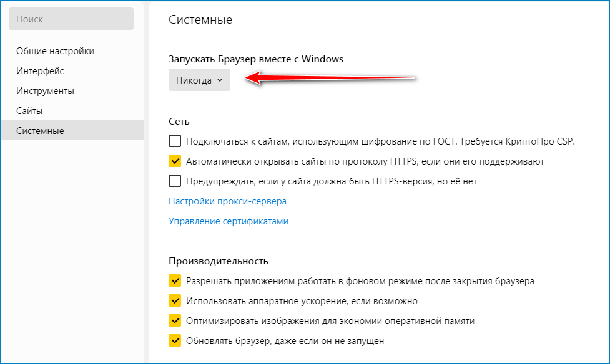Click the Сеть section heading
The height and width of the screenshot is (364, 610).
coord(179,121)
